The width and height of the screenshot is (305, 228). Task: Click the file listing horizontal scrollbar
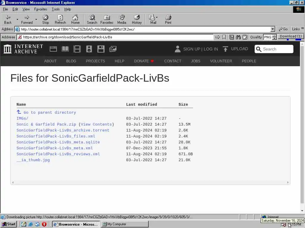[x=150, y=182]
